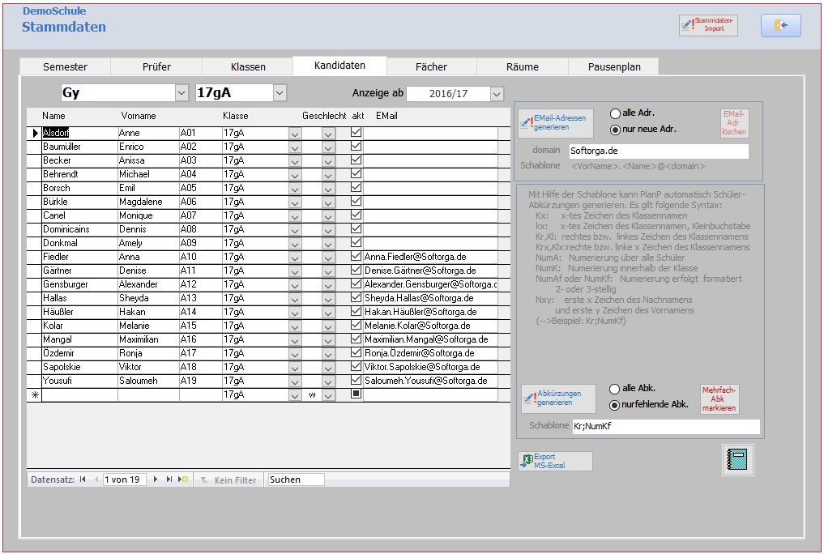The image size is (824, 554).
Task: Go to the first record navigation arrow
Action: [83, 479]
